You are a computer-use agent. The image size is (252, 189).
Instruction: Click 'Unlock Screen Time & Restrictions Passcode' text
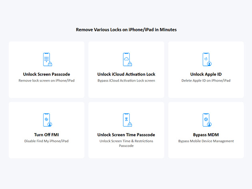click(126, 143)
